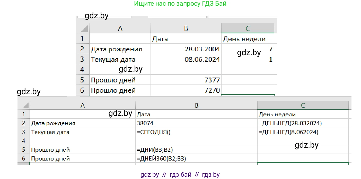Click the green Ищите нас по запросу text
The width and height of the screenshot is (361, 179).
(x=180, y=4)
